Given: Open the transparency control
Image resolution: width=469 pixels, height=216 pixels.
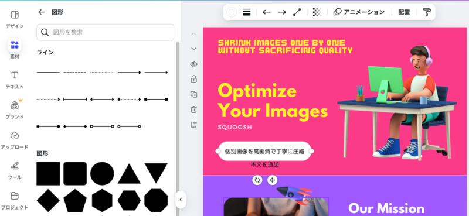Looking at the screenshot, I should pos(317,12).
